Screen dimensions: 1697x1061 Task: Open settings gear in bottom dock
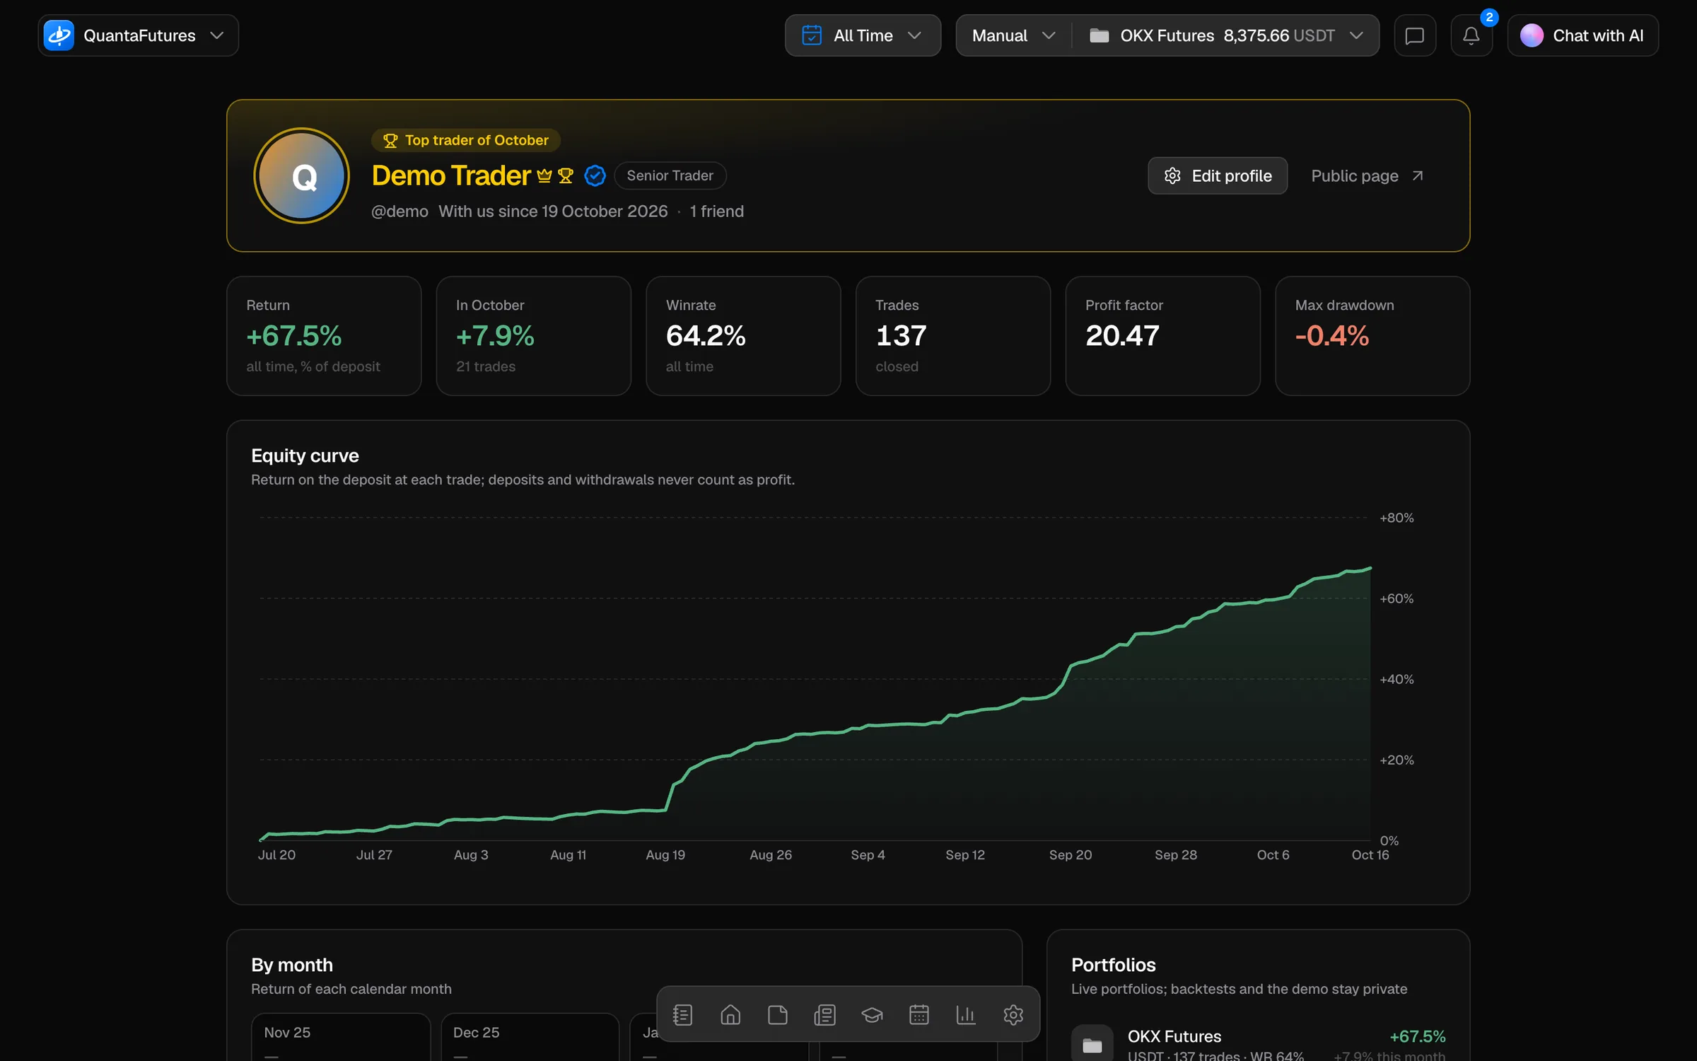click(1013, 1014)
